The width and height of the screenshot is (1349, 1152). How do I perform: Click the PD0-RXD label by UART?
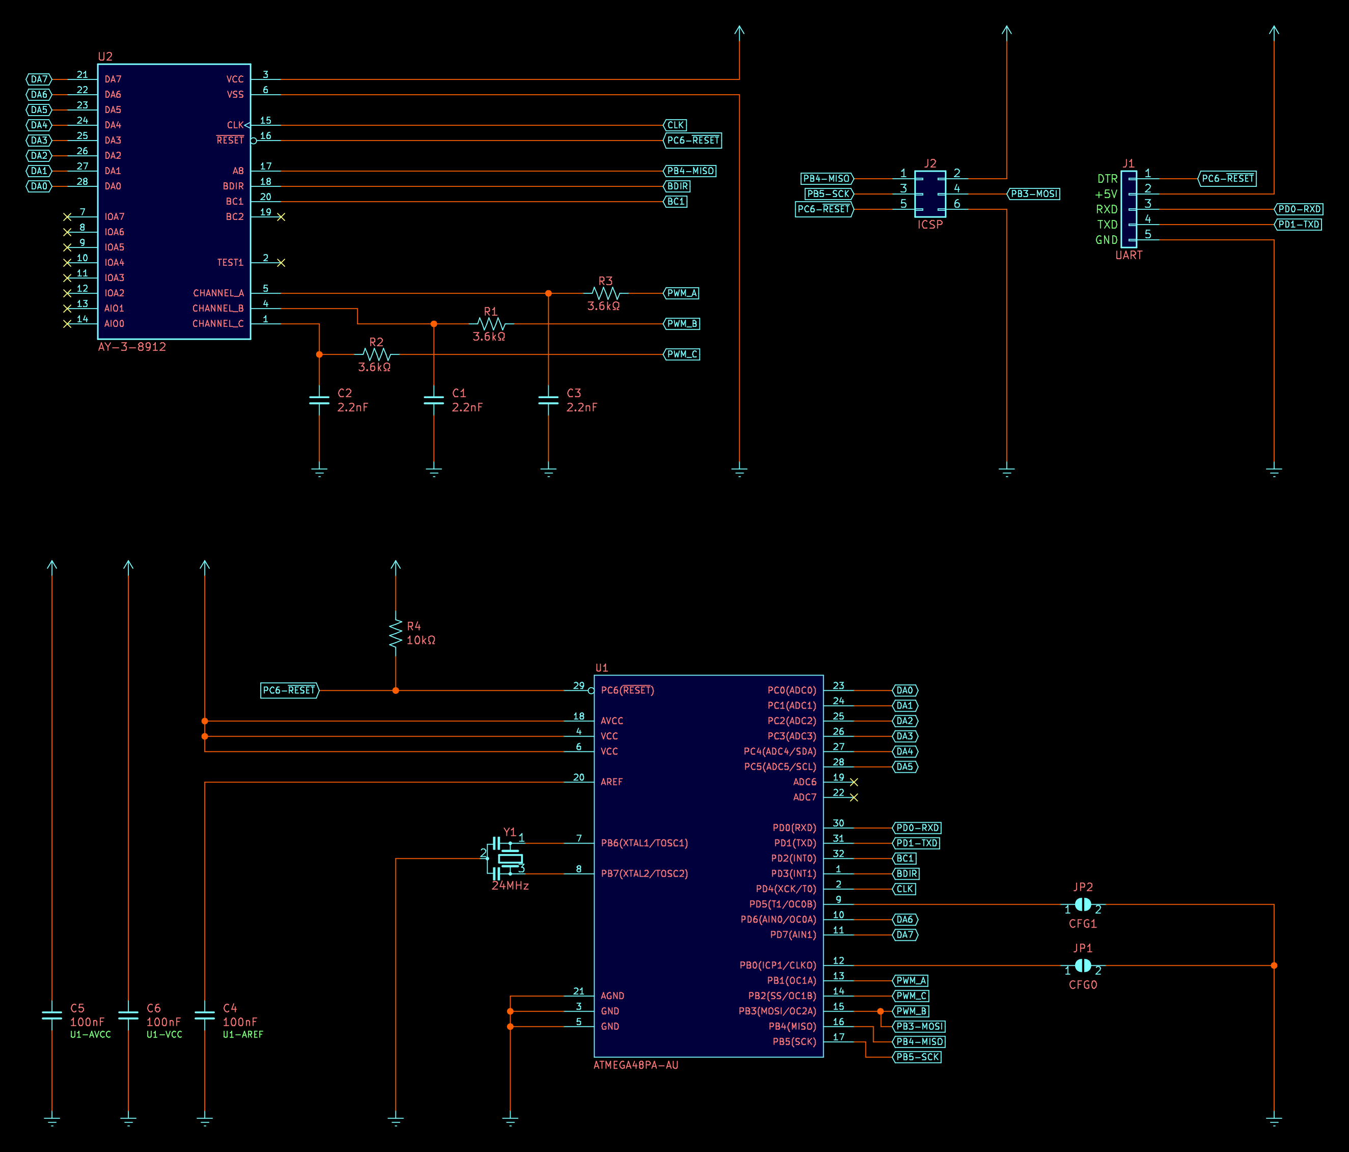point(1298,209)
